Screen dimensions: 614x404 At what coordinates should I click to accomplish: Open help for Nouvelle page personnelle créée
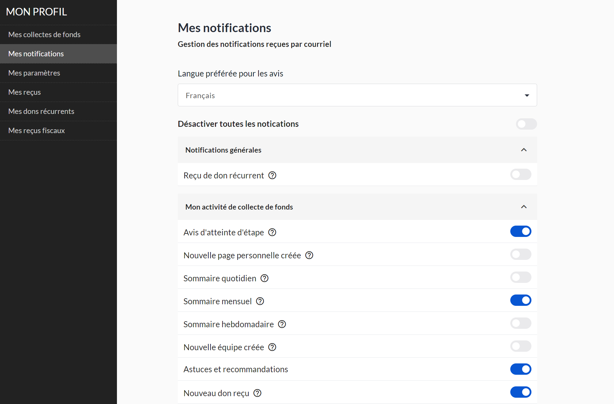coord(309,255)
